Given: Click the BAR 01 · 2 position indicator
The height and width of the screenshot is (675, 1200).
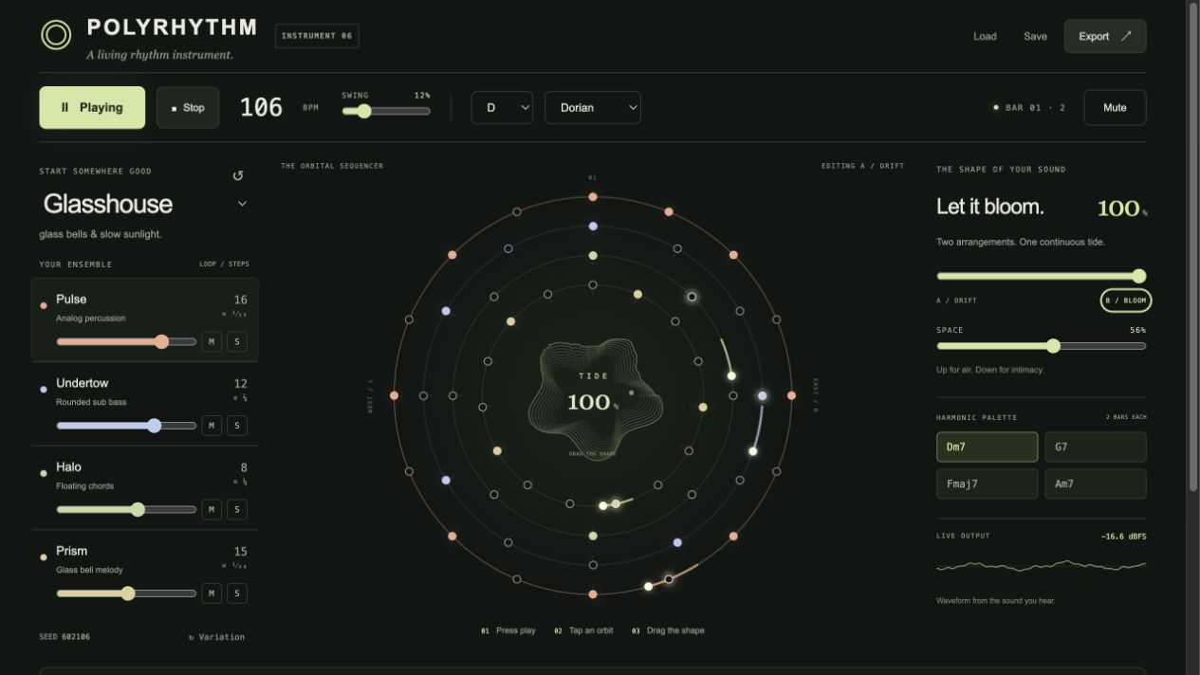Looking at the screenshot, I should point(1028,108).
